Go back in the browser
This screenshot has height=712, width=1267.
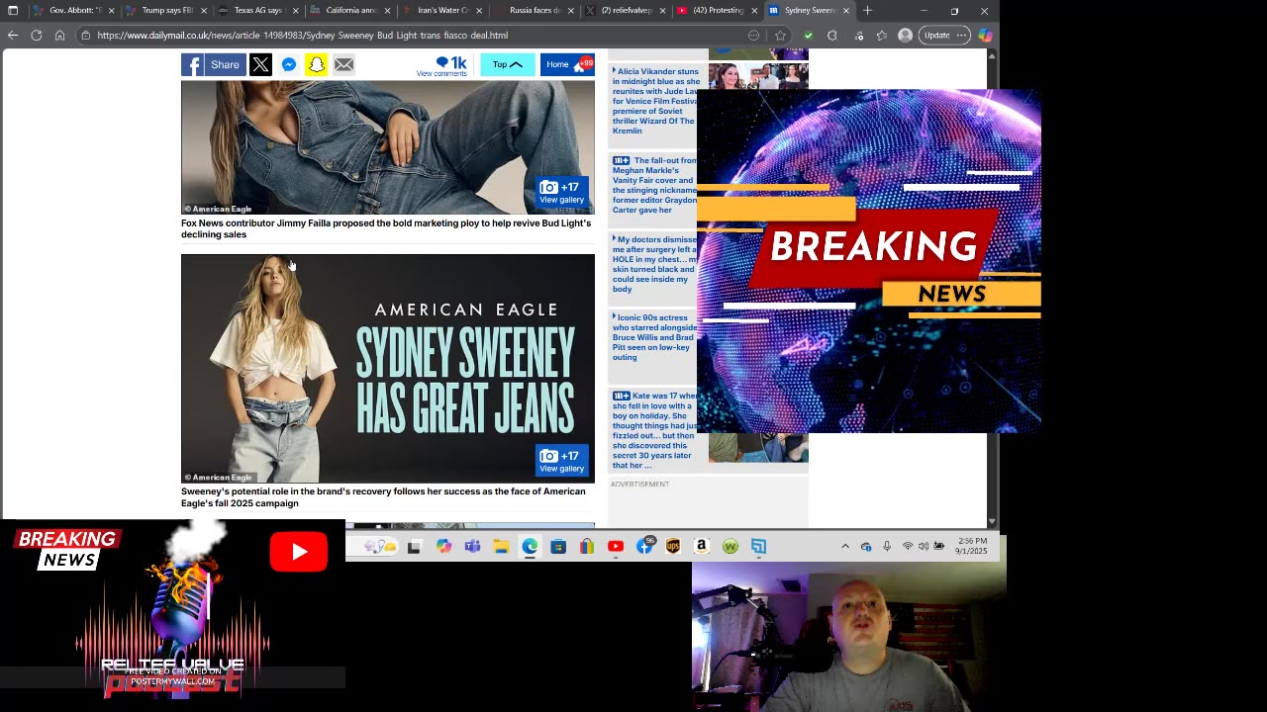[x=13, y=35]
